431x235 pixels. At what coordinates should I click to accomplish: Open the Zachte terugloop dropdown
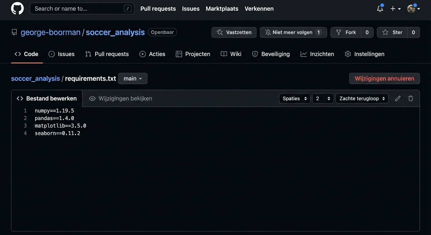[x=362, y=98]
